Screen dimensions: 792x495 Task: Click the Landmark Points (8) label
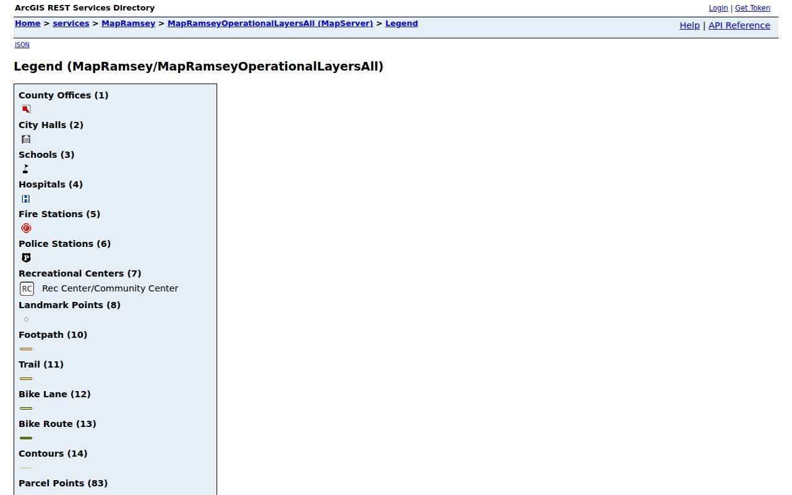point(70,305)
